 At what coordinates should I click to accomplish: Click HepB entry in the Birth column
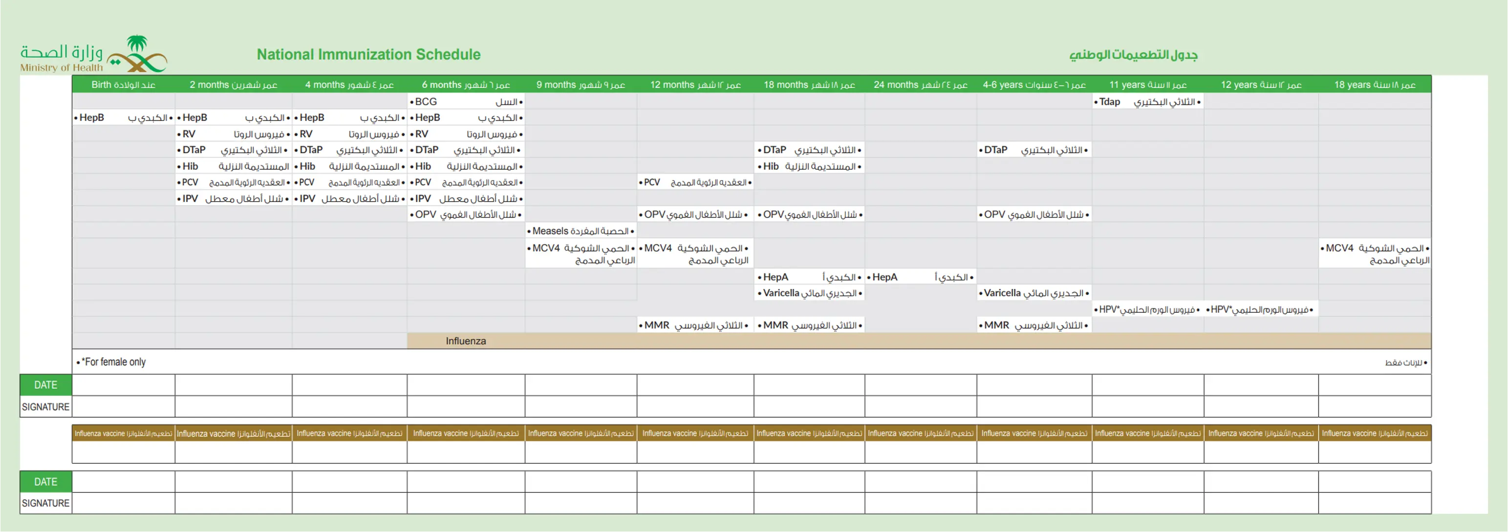point(91,118)
